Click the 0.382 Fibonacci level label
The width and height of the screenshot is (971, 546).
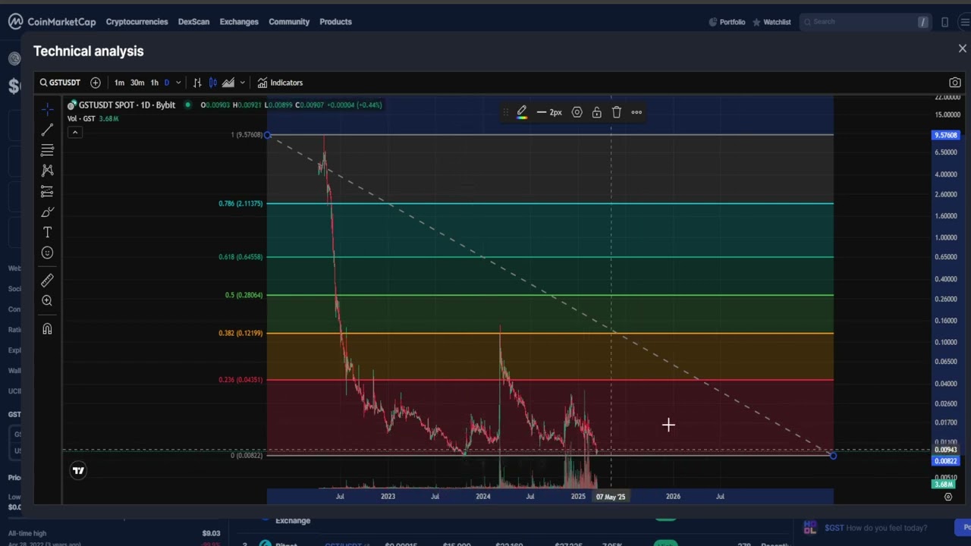pyautogui.click(x=240, y=333)
